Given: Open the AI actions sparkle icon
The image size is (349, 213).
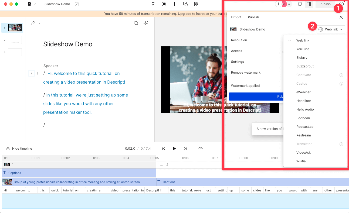Looking at the screenshot, I should tap(146, 23).
